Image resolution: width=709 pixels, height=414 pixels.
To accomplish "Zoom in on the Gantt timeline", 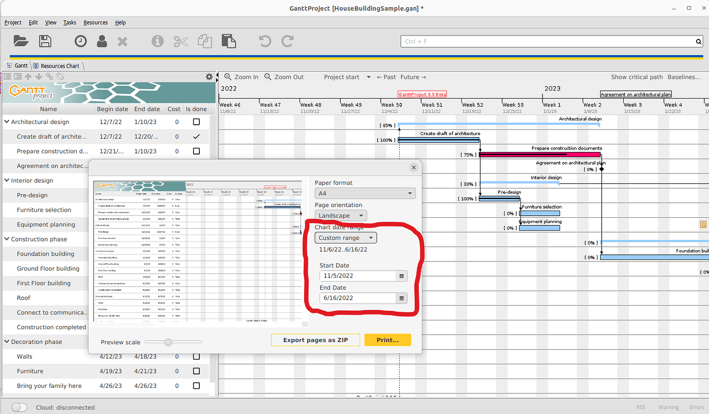I will (240, 77).
